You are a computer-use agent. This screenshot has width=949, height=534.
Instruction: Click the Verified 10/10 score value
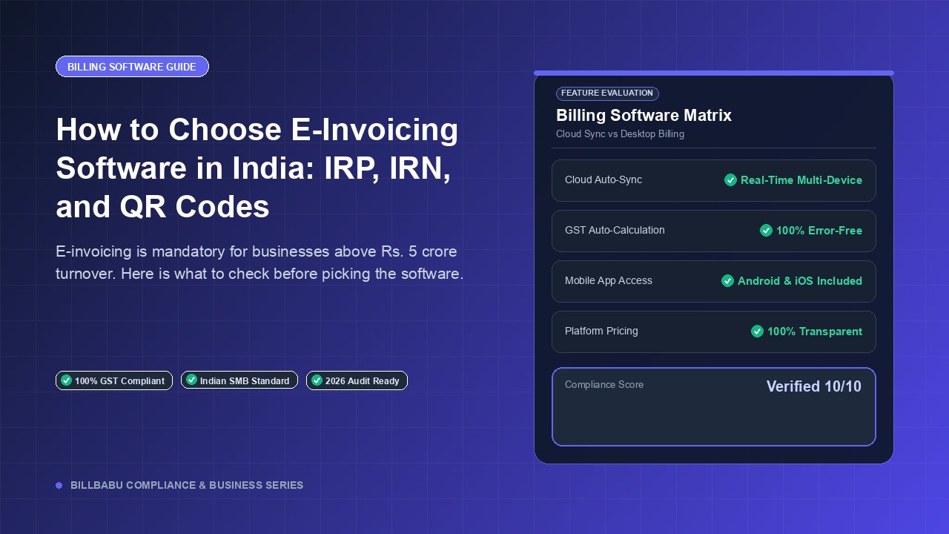click(814, 386)
